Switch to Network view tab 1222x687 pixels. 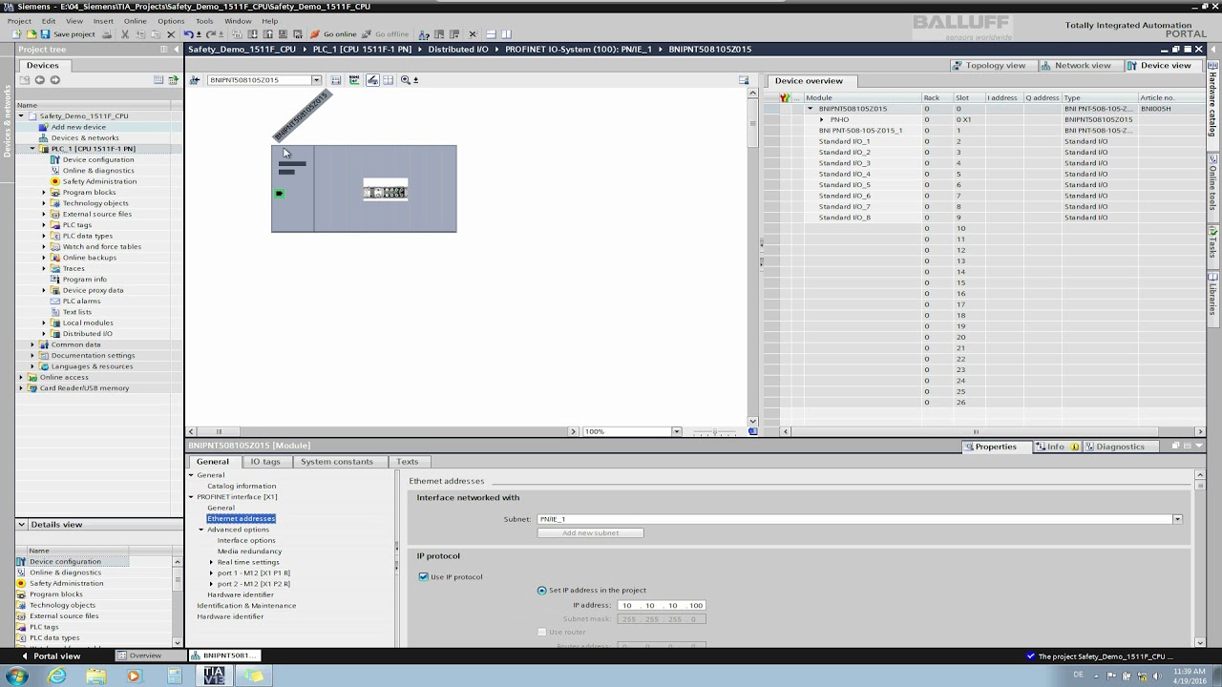coord(1077,65)
